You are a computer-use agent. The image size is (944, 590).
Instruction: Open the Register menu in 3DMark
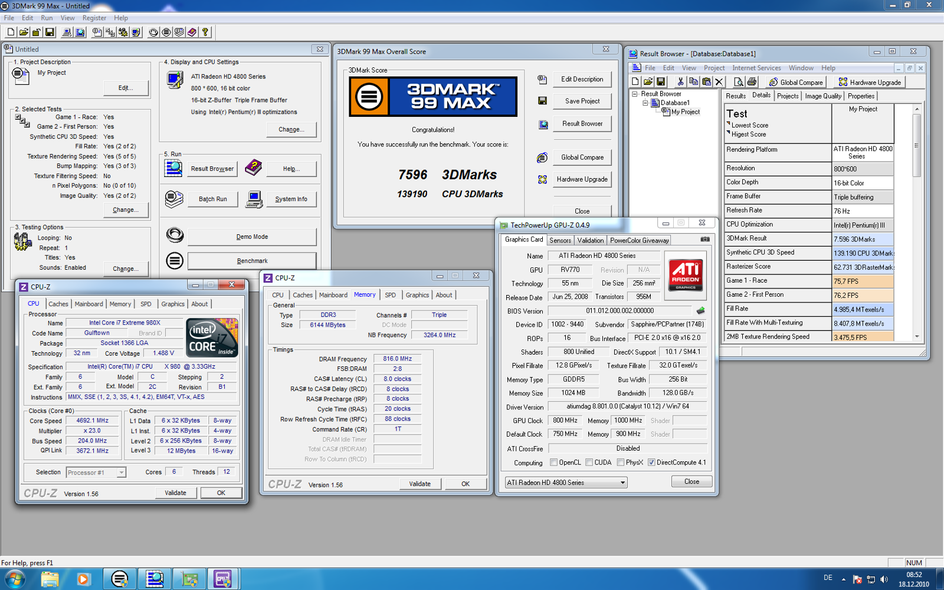point(94,18)
